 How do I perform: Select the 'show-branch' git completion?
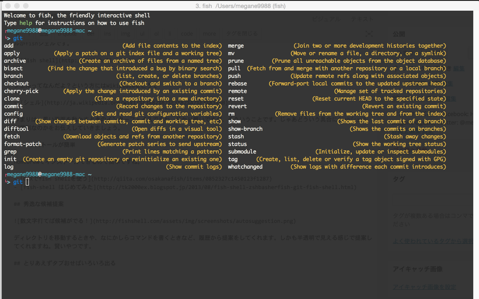(245, 129)
